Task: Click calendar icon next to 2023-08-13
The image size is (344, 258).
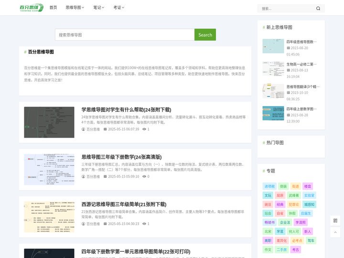Action: click(288, 70)
